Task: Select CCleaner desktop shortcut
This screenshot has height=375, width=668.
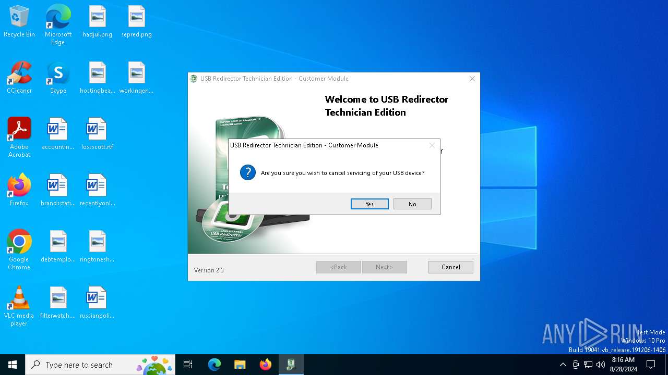Action: (x=19, y=78)
